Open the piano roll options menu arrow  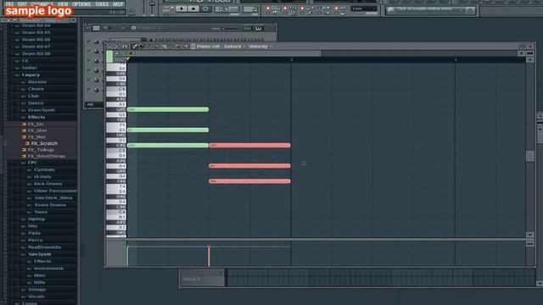point(109,47)
